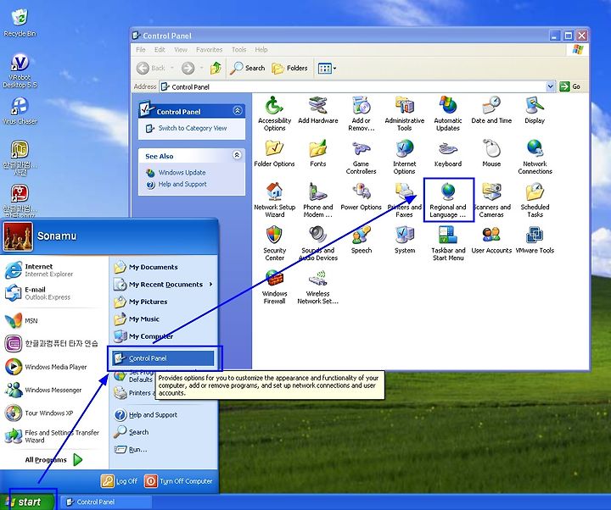Open the Tools menu
This screenshot has height=510, width=611.
pyautogui.click(x=238, y=50)
